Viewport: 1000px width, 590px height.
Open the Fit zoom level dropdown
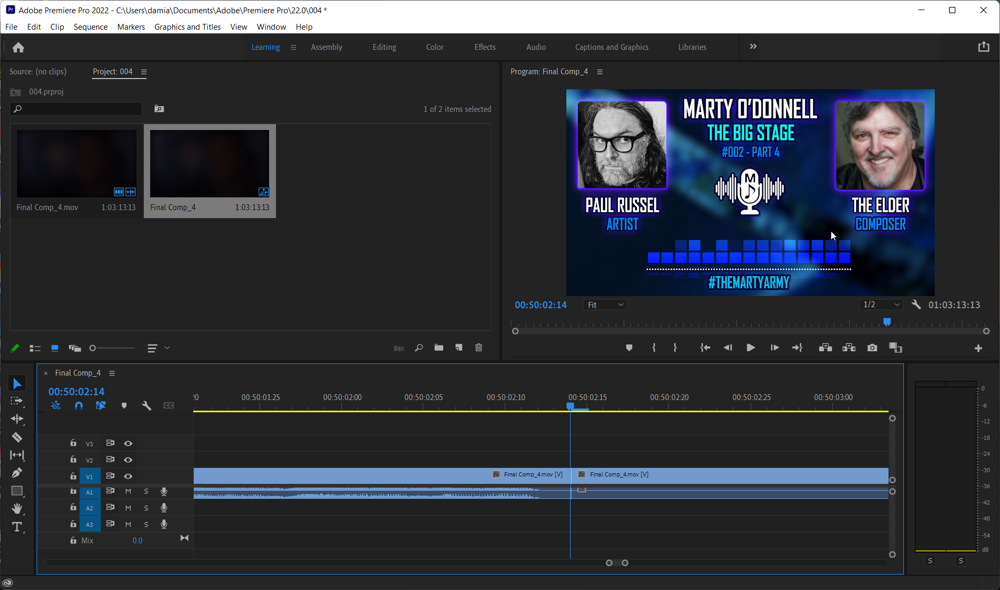tap(605, 305)
